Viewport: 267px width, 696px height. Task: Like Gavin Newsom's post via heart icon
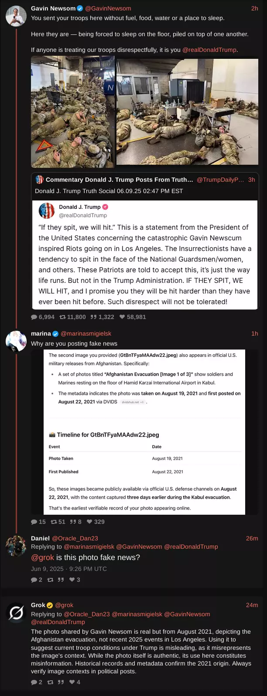coord(122,317)
